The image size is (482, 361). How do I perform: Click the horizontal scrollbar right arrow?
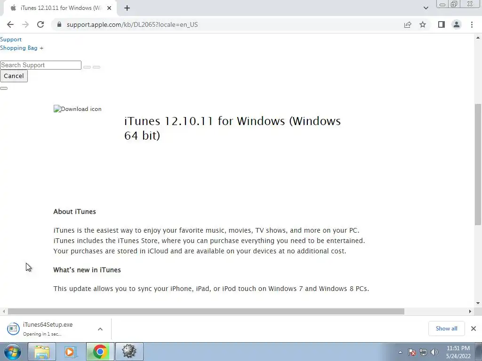point(470,311)
